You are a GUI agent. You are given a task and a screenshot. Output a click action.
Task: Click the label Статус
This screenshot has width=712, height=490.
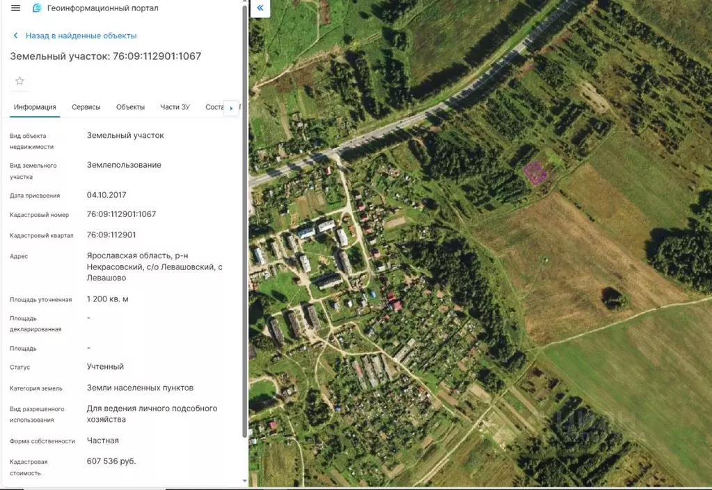click(x=19, y=367)
